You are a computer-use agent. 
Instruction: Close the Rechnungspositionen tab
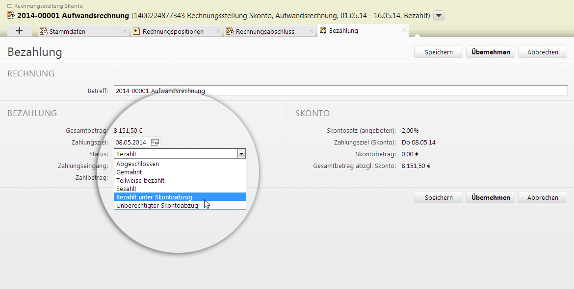click(218, 31)
